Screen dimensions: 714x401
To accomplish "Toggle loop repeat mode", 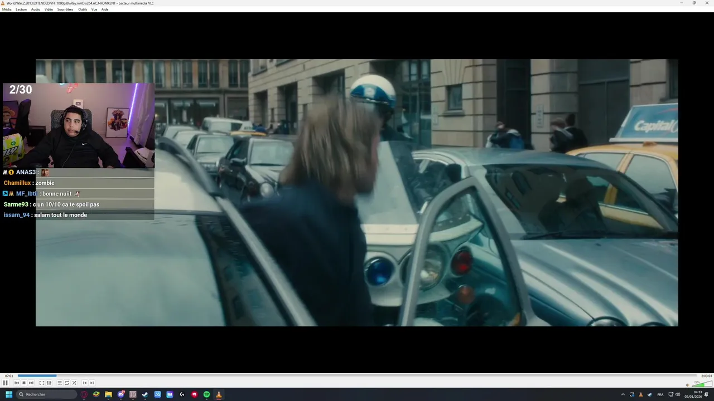I will point(67,383).
